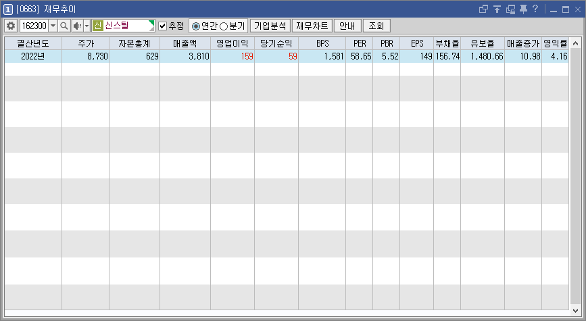
Task: Click the sales value 3,810
Action: (199, 56)
